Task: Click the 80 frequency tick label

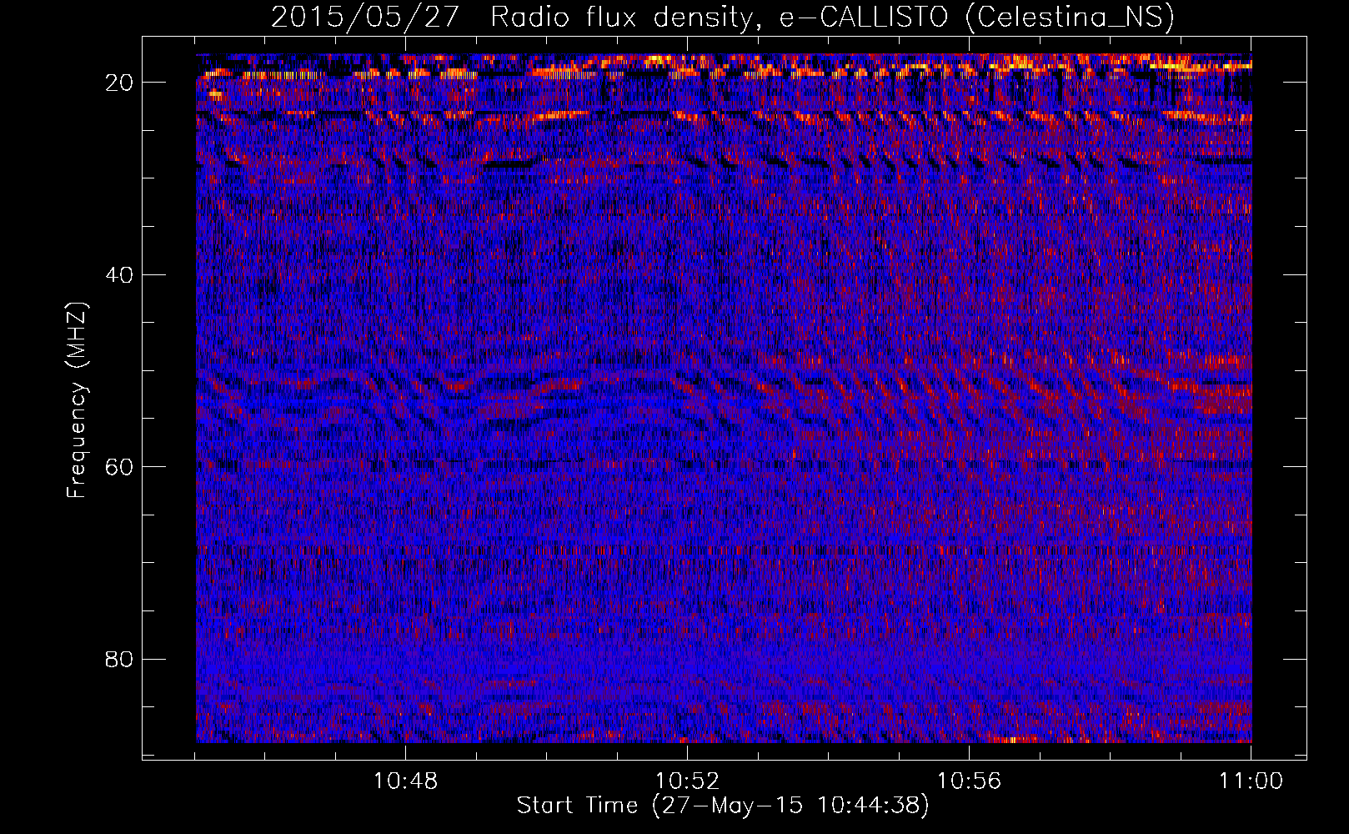Action: point(119,660)
